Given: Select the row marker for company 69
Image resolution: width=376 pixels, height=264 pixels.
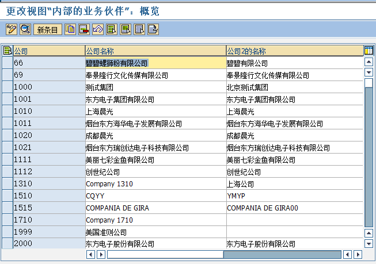Looking at the screenshot, I should tap(7, 75).
